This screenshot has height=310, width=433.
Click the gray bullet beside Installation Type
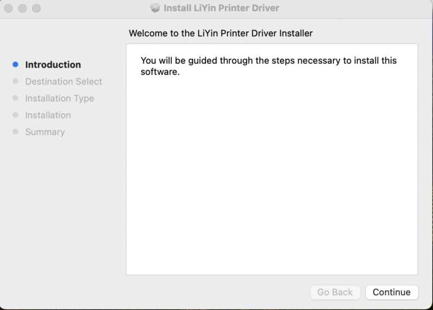point(16,98)
